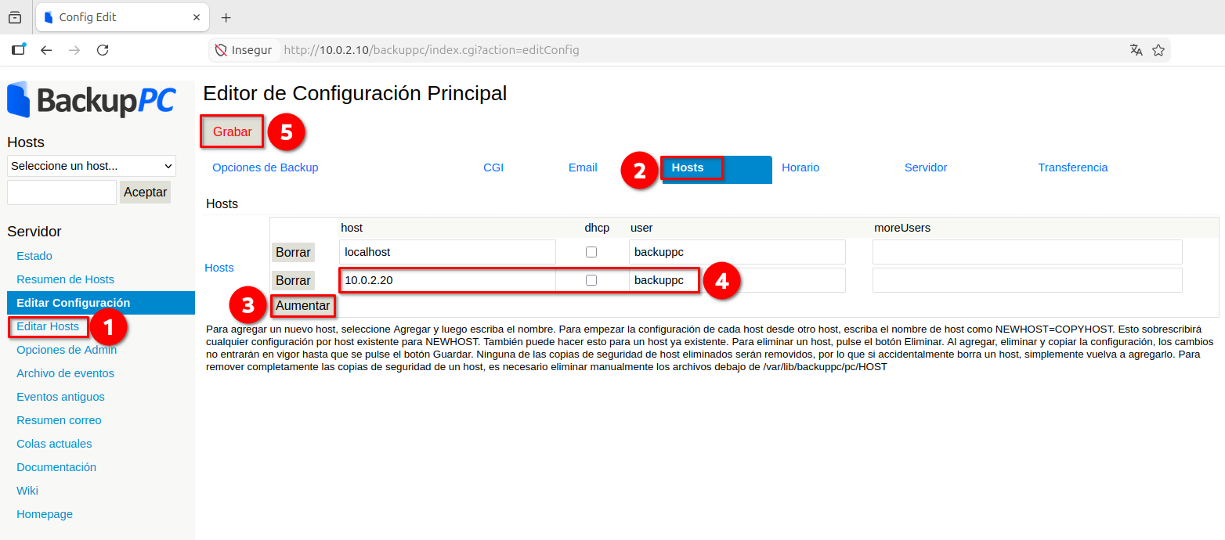Switch to the Horario tab
1225x540 pixels.
[800, 167]
